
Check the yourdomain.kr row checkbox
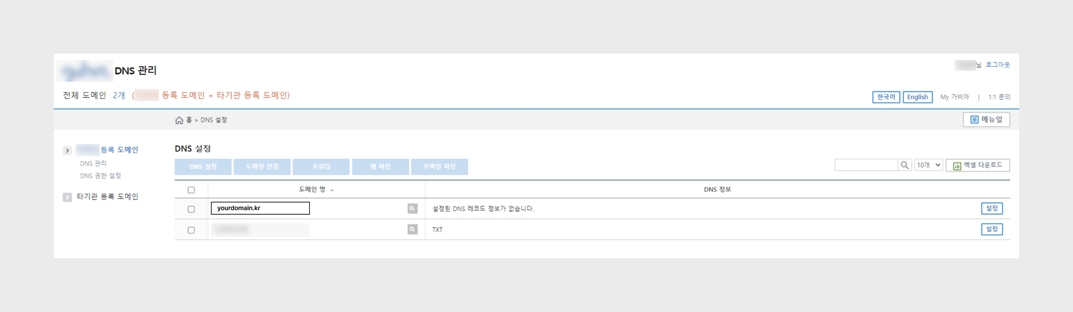pos(191,209)
